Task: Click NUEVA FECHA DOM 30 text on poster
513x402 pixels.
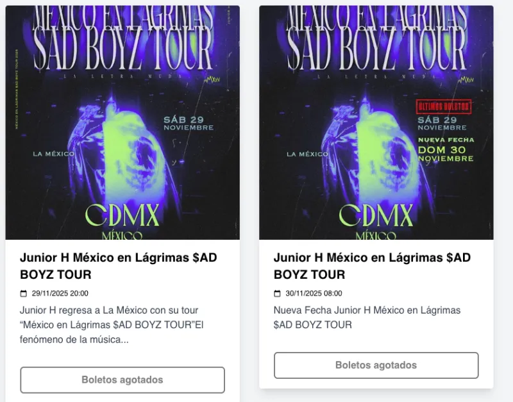Action: (x=446, y=149)
